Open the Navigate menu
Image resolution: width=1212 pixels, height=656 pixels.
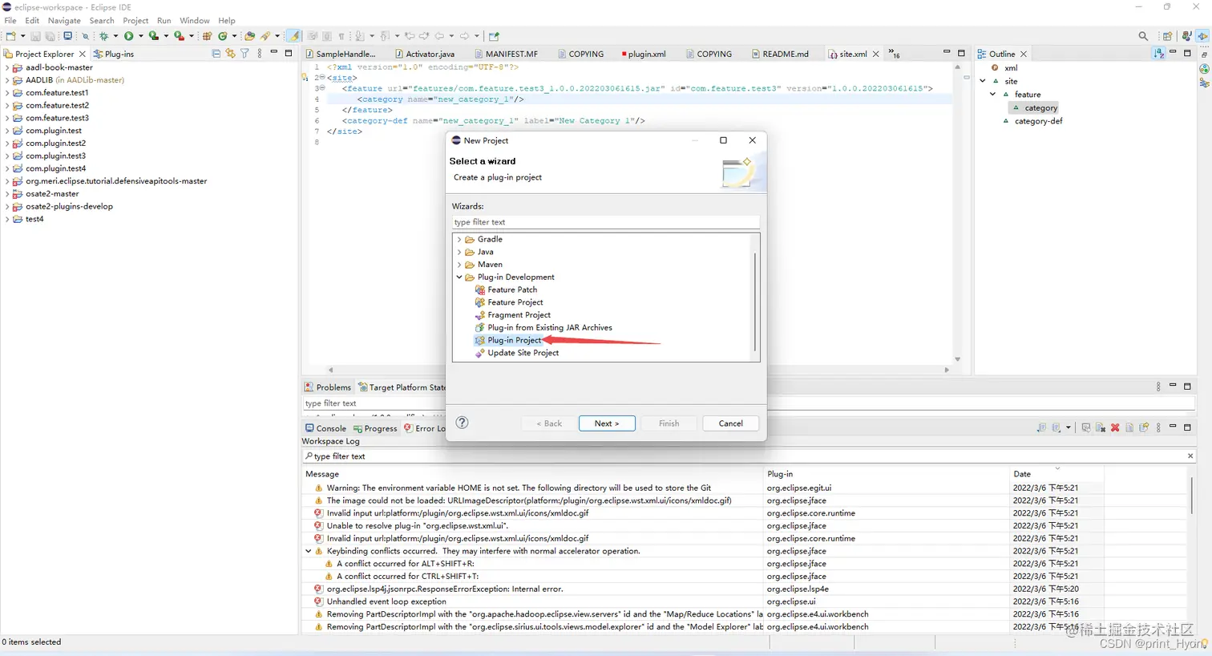click(x=64, y=20)
